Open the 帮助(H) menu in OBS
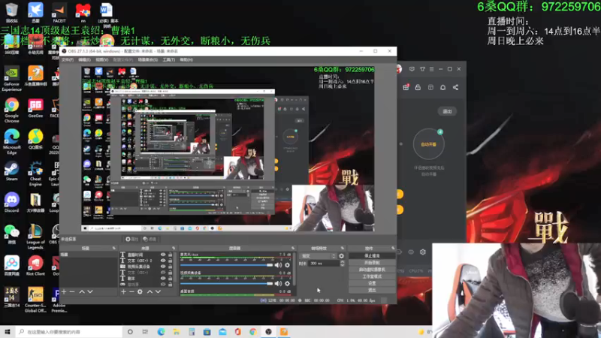Screen dimensions: 601x338 (186, 60)
